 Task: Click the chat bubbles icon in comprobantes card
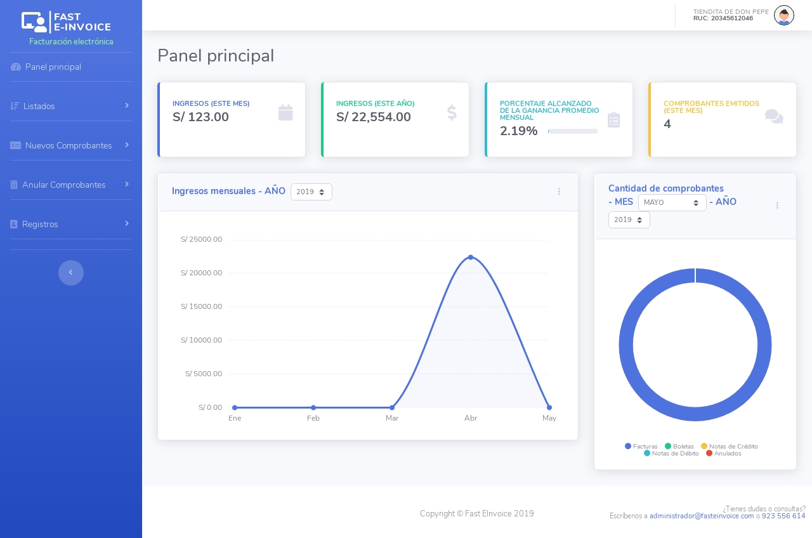774,117
